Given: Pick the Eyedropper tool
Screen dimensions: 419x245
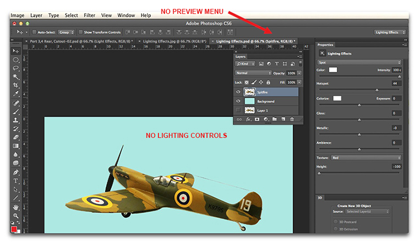Looking at the screenshot, I should click(16, 94).
